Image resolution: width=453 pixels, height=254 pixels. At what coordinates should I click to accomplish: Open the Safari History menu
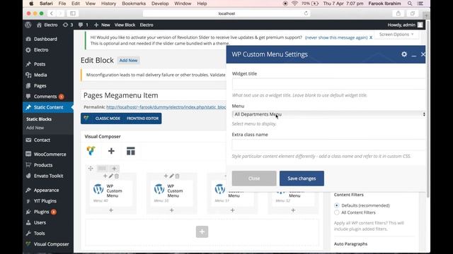pos(108,4)
